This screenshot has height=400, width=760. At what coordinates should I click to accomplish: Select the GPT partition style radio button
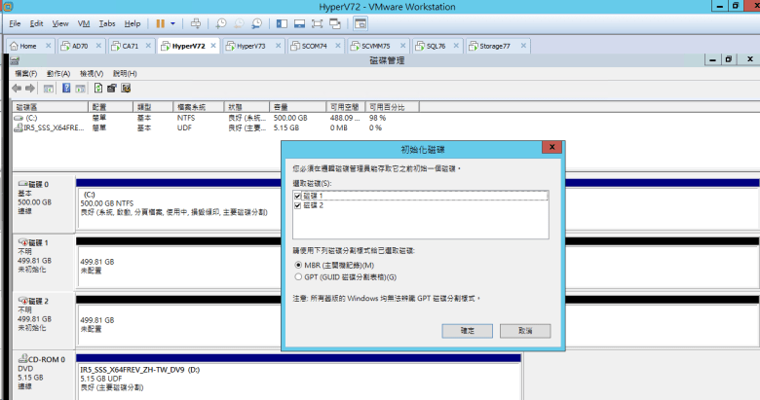click(x=297, y=276)
